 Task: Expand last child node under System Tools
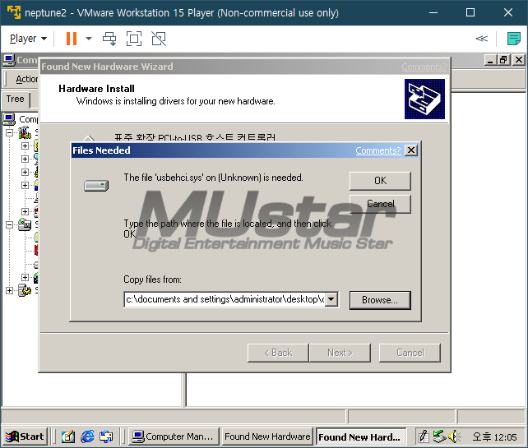[x=25, y=211]
